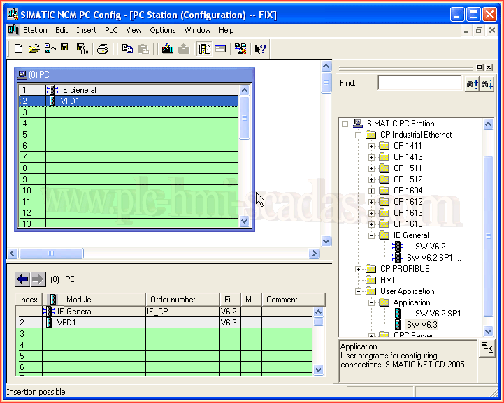Click the Open folder toolbar icon
Viewport: 504px width, 403px height.
click(34, 49)
